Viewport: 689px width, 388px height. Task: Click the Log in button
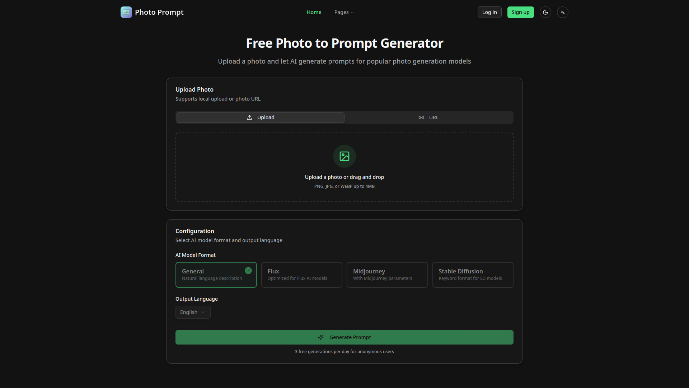[x=489, y=12]
